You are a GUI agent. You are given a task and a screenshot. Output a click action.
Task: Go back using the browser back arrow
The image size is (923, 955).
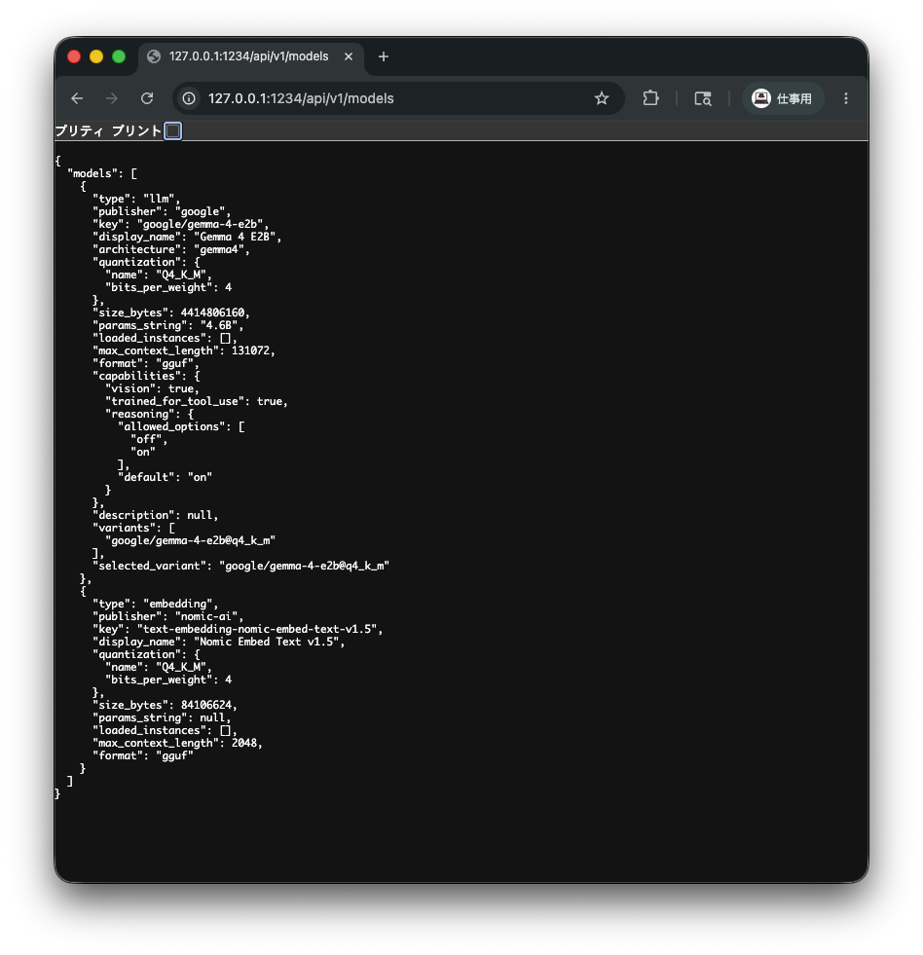coord(77,98)
